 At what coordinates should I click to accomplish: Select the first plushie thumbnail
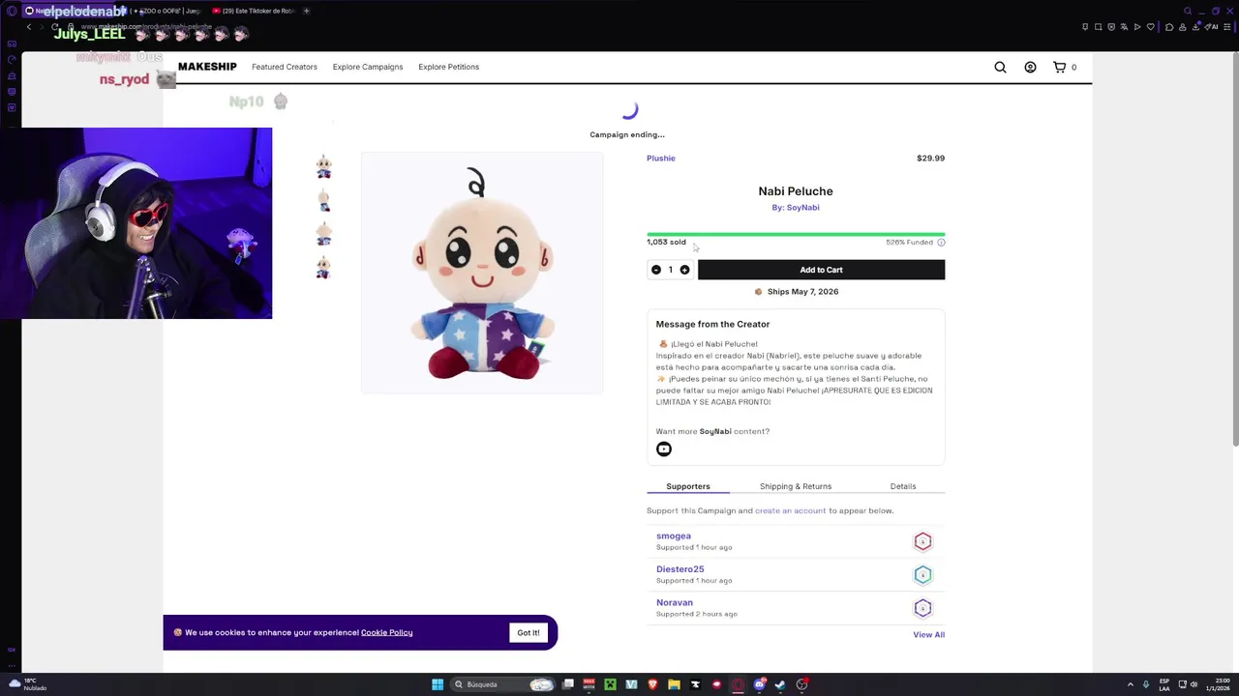324,166
